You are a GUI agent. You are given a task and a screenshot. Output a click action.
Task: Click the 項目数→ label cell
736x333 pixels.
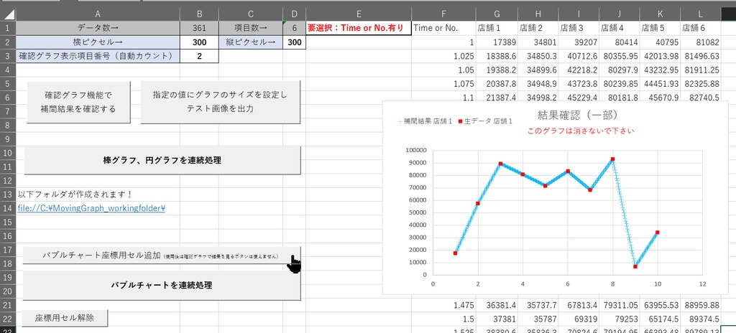251,28
